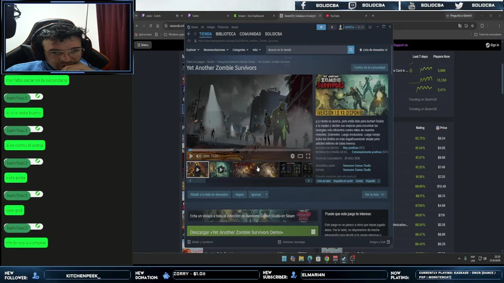Open Gestionar descargas in Steam

[291, 242]
